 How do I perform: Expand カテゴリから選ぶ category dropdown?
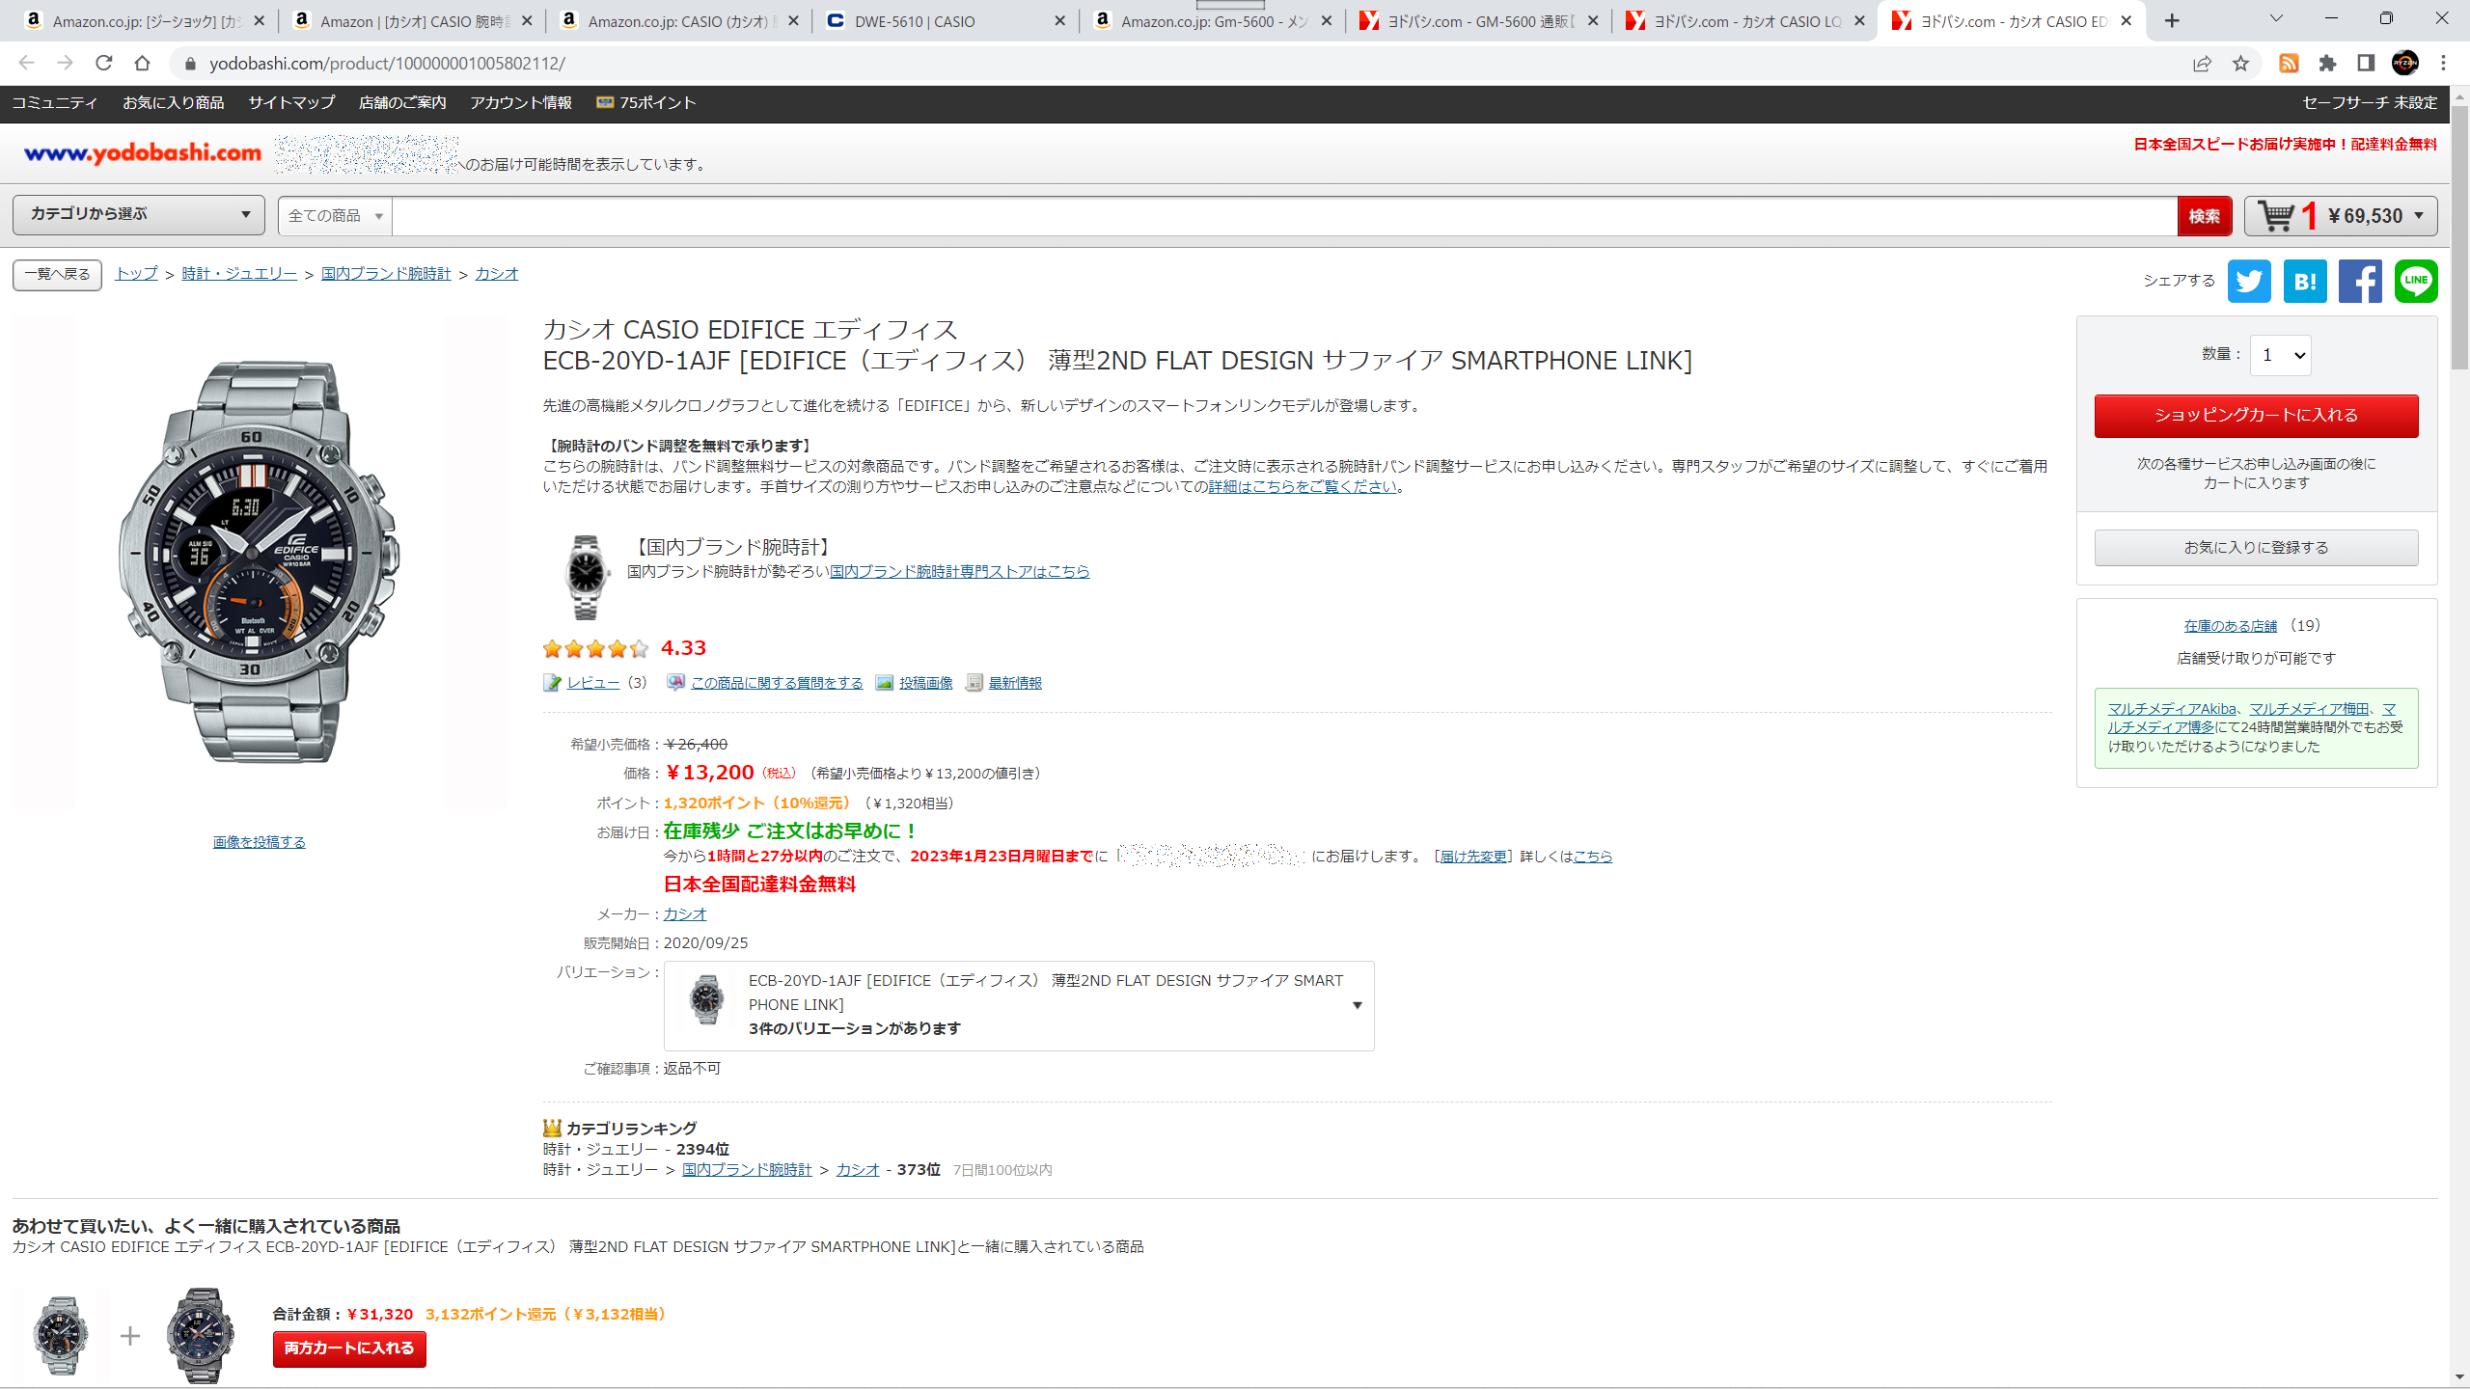138,214
